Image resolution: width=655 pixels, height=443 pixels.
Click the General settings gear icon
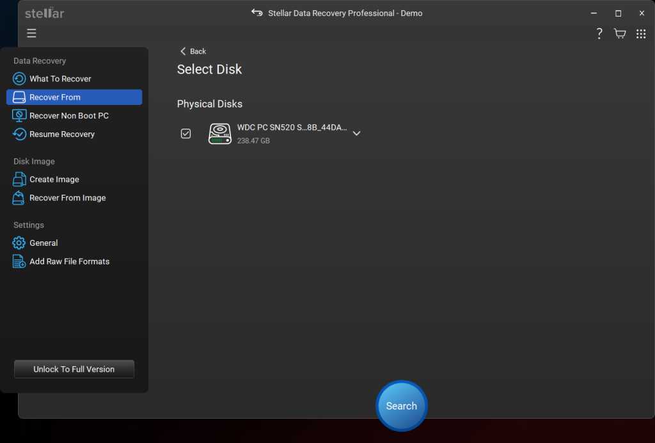(19, 243)
